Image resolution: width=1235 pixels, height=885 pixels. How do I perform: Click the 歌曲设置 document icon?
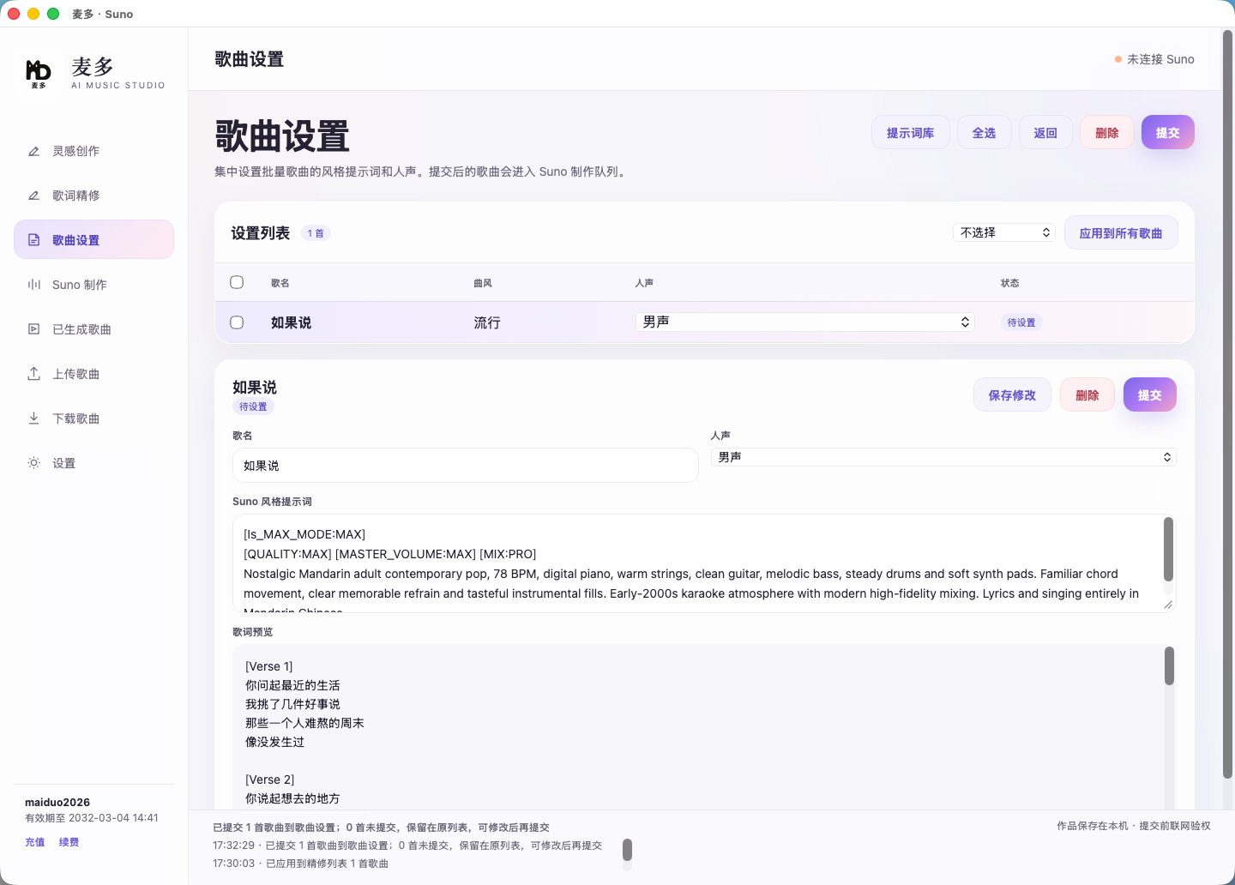33,240
